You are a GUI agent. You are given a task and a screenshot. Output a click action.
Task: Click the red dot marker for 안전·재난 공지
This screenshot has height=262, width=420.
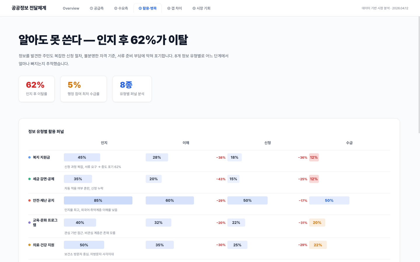tap(29, 200)
